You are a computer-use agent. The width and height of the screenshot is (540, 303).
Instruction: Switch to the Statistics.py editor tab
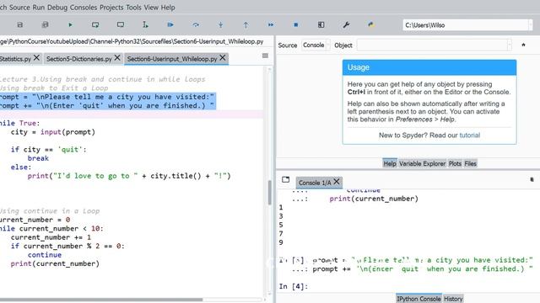(x=15, y=59)
